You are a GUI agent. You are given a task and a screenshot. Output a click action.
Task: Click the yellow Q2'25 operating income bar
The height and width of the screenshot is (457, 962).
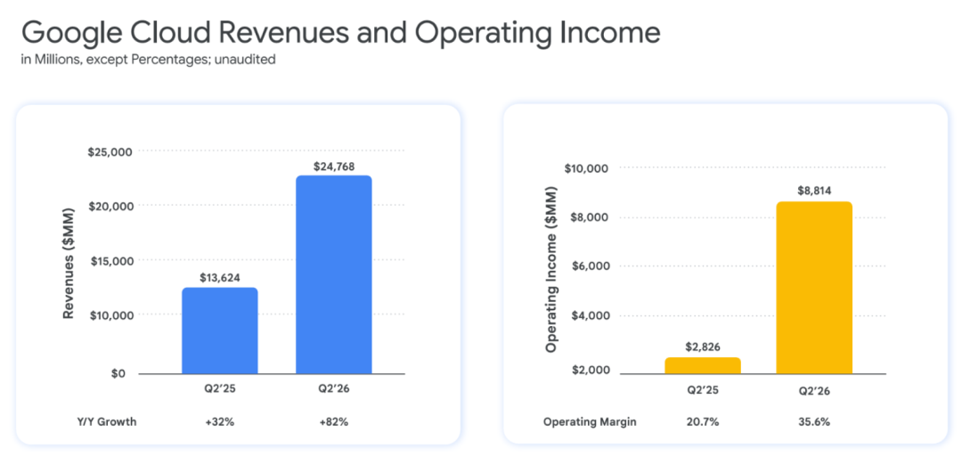[x=703, y=365]
